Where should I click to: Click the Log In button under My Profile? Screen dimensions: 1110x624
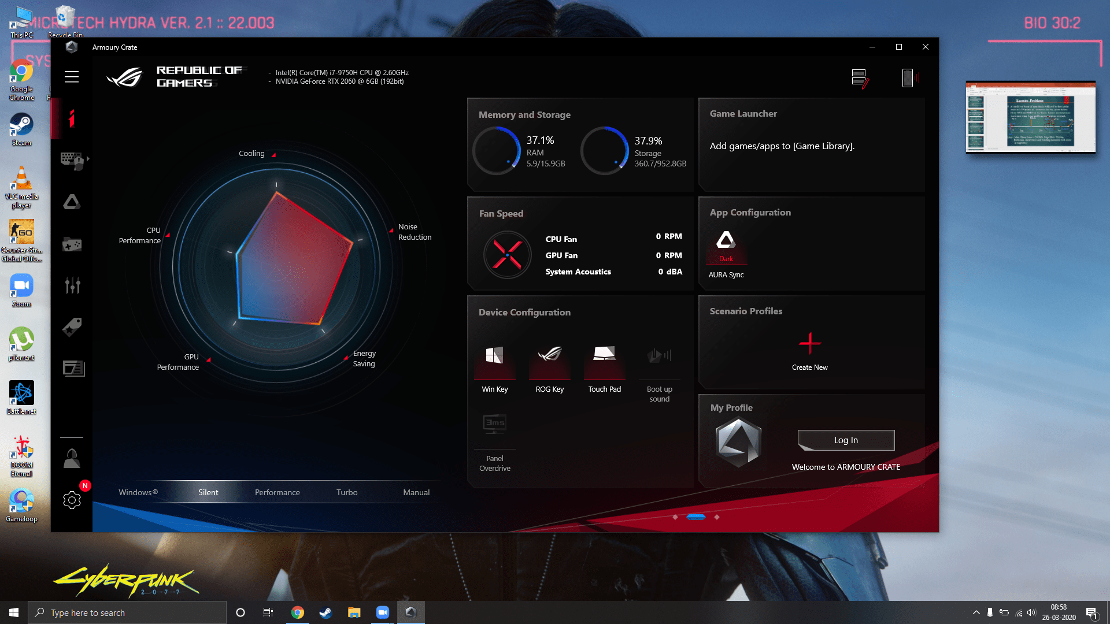tap(845, 440)
